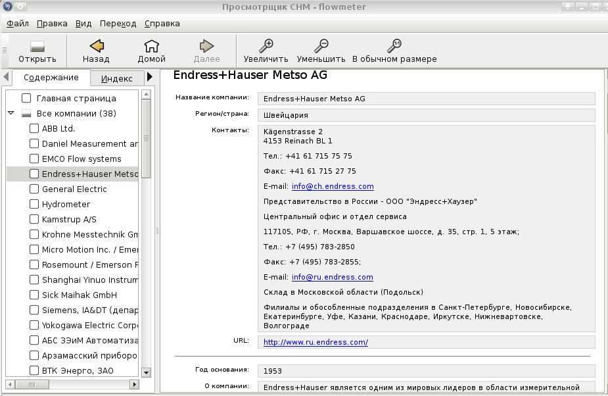Image resolution: width=608 pixels, height=396 pixels.
Task: Click the book icon for Все компании
Action: point(26,114)
